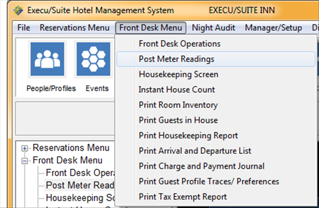Viewport: 319px width, 208px height.
Task: Choose Print Guests in House
Action: [216, 120]
